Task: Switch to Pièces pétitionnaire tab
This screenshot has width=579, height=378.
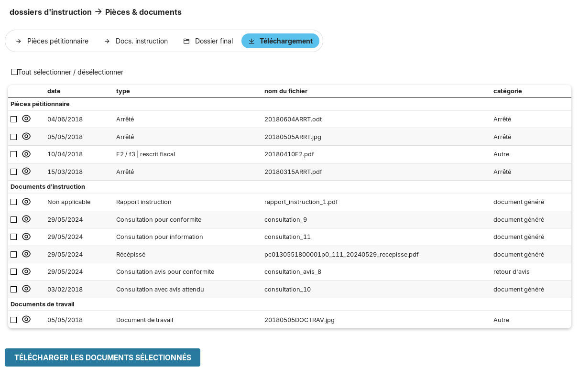Action: tap(52, 41)
